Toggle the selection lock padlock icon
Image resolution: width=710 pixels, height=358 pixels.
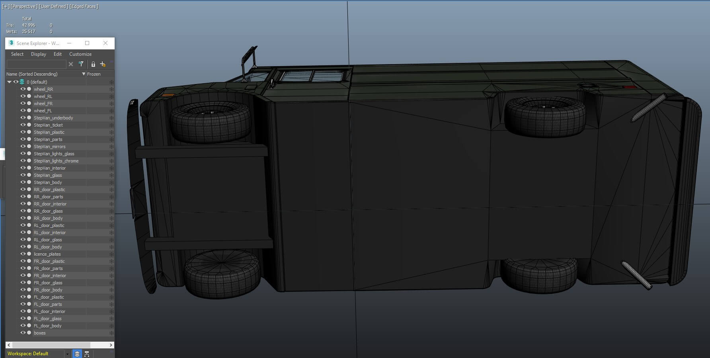[x=93, y=64]
